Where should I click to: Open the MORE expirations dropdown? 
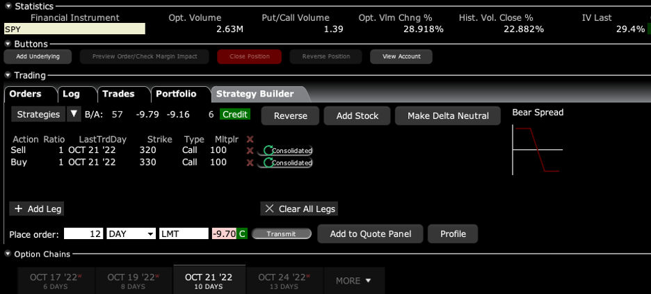pos(354,281)
